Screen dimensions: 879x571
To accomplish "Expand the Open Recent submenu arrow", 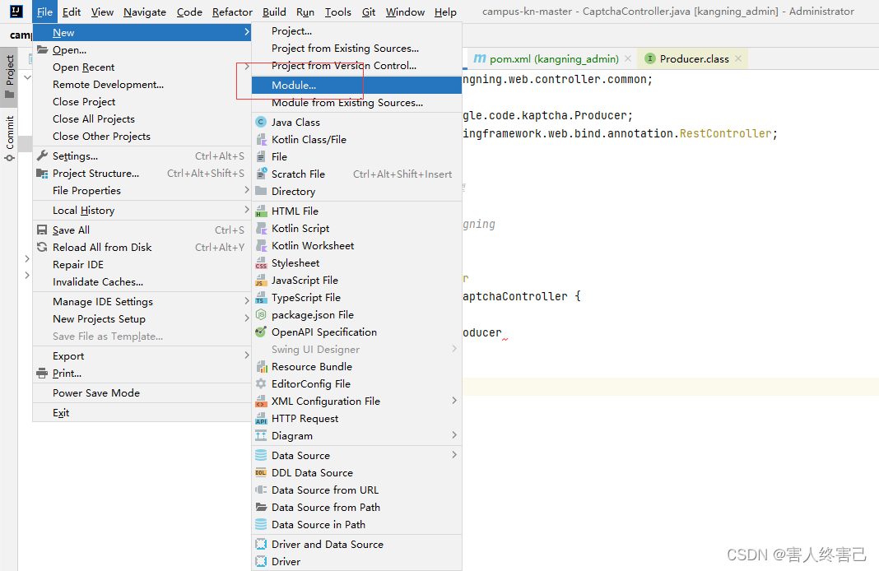I will click(x=246, y=67).
